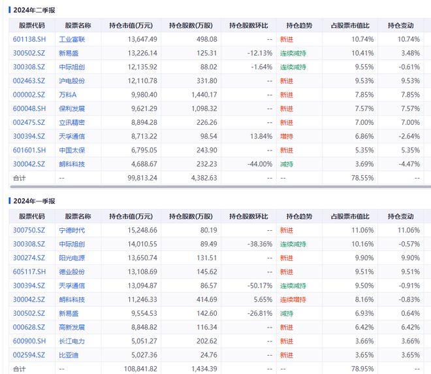Click 持仓市值(万元) header in Q1 table
Screen dimensions: 431x374
pos(131,216)
